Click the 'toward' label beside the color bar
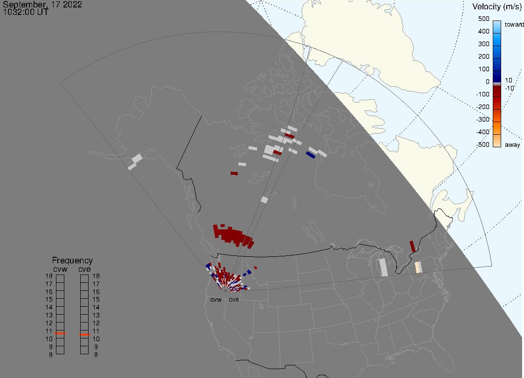Viewport: 524px width, 378px height. (x=514, y=24)
